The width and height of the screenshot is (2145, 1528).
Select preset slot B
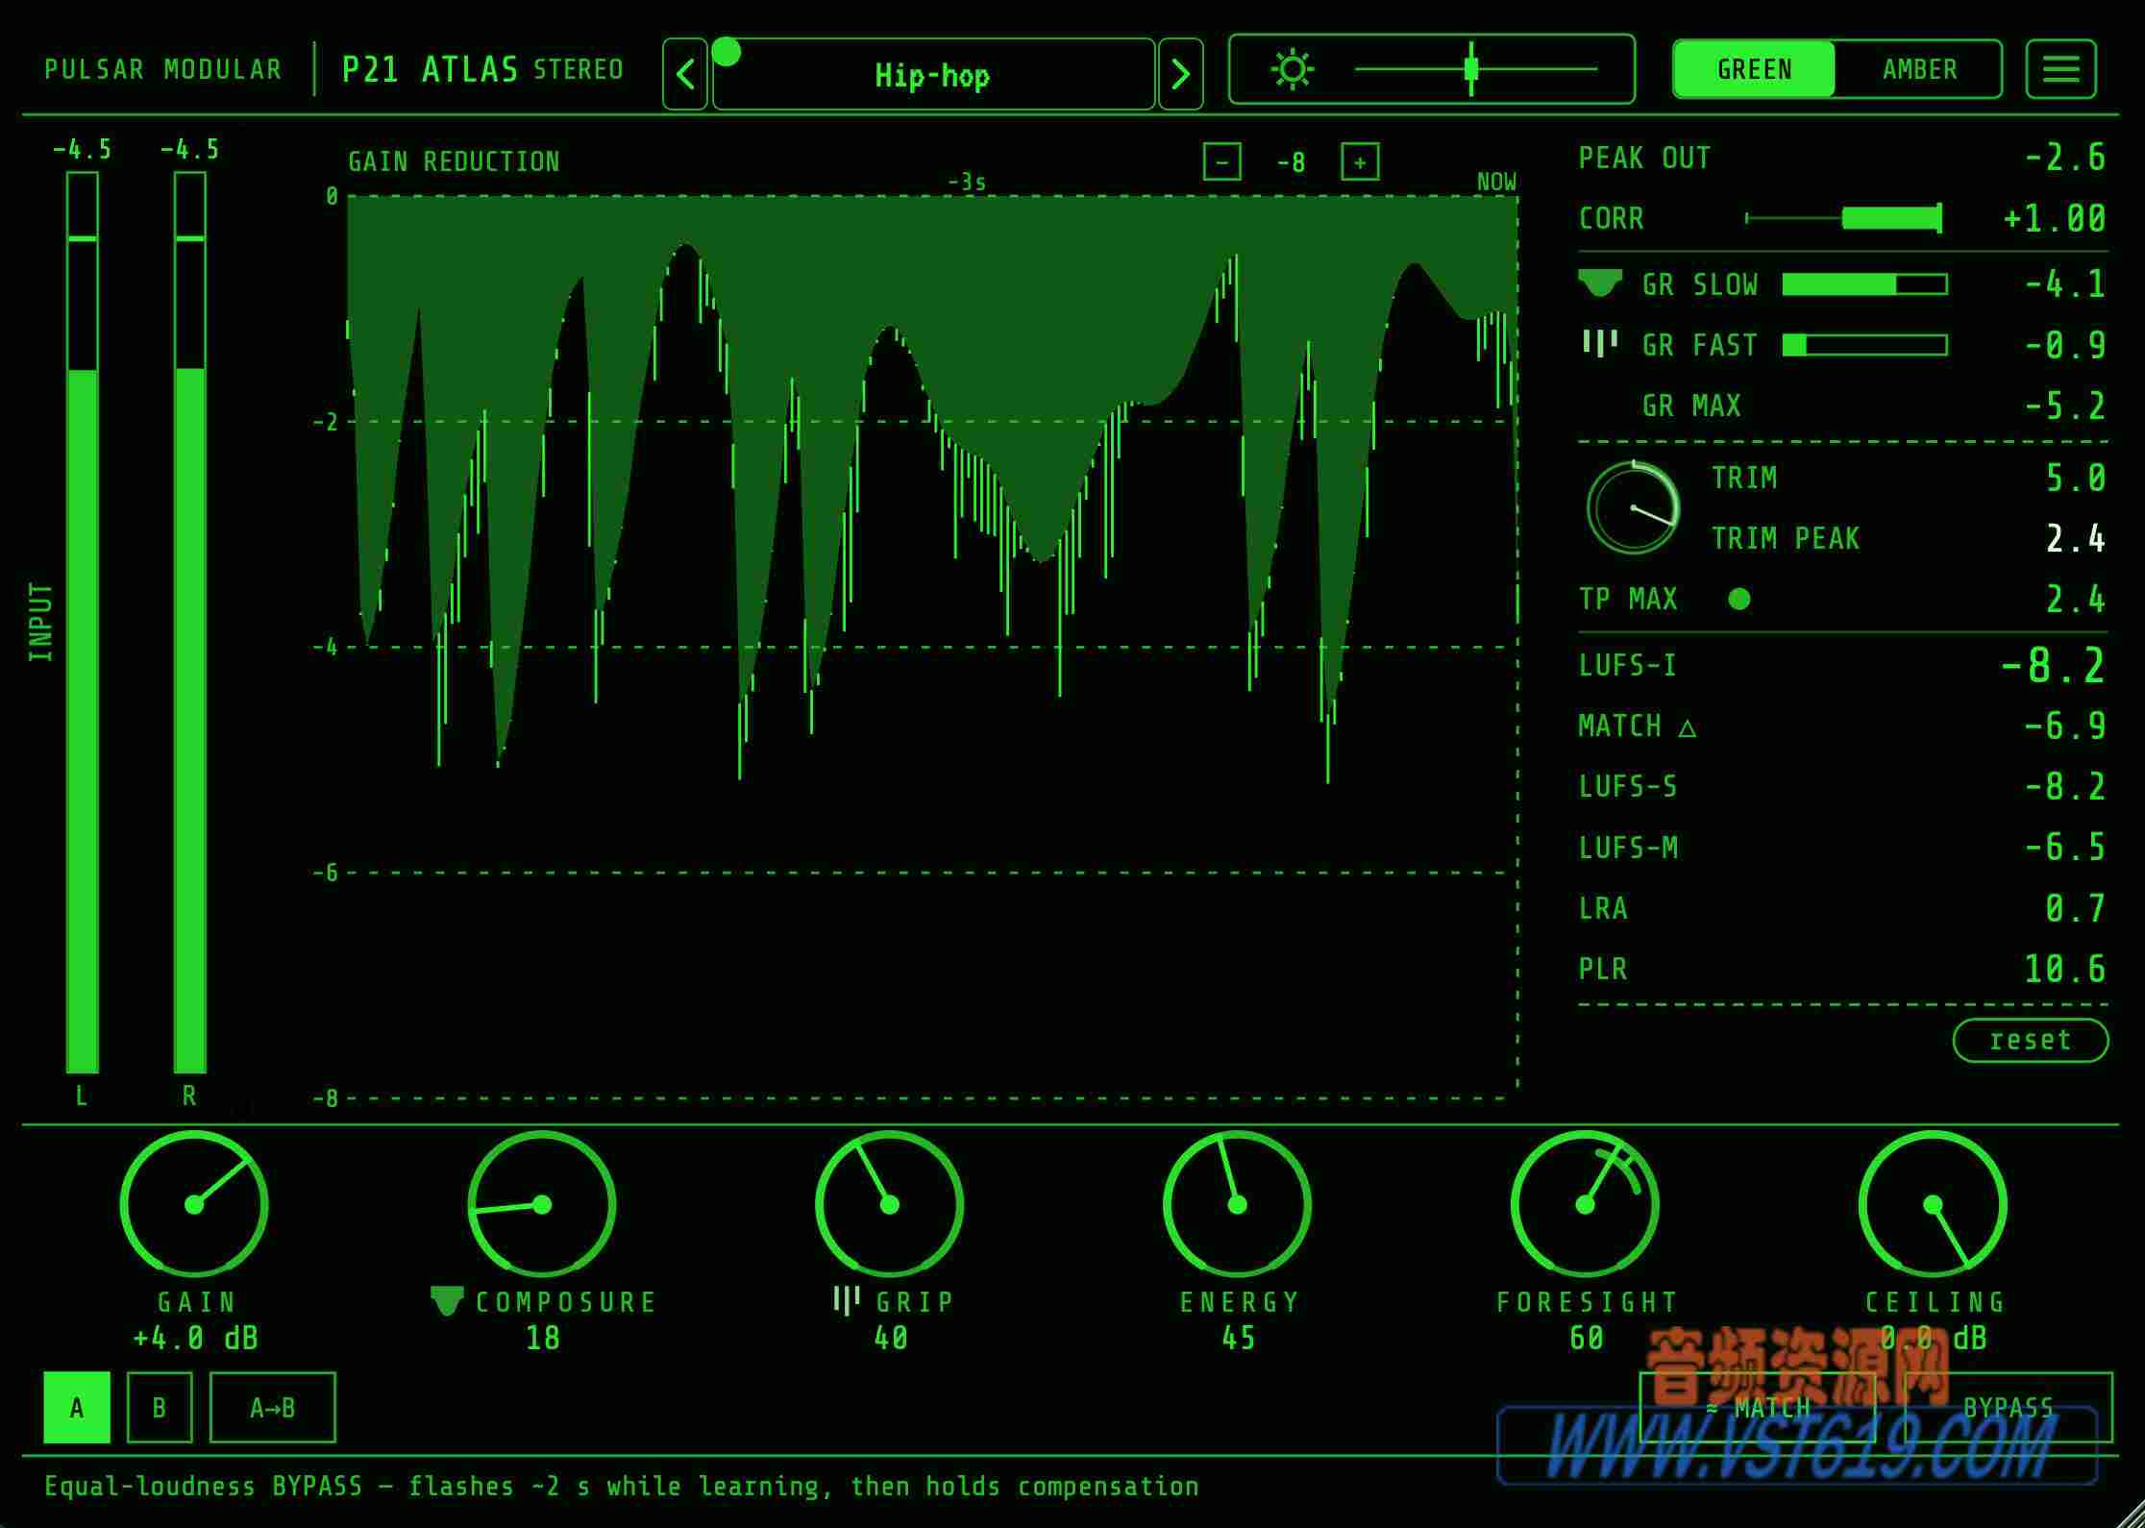click(x=160, y=1408)
